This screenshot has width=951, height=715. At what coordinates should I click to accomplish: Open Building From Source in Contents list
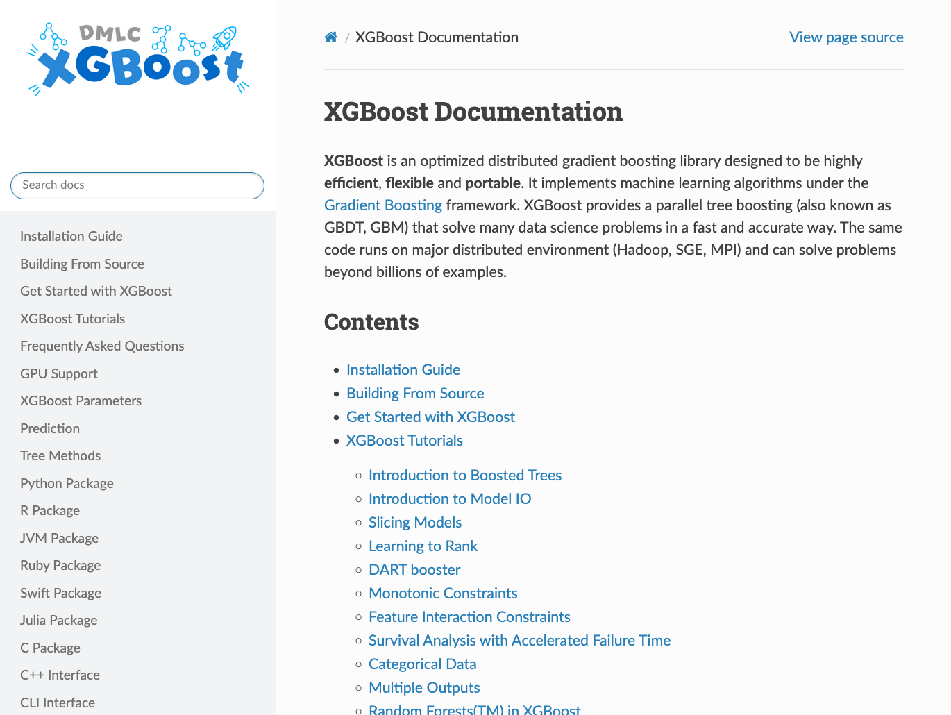coord(415,394)
